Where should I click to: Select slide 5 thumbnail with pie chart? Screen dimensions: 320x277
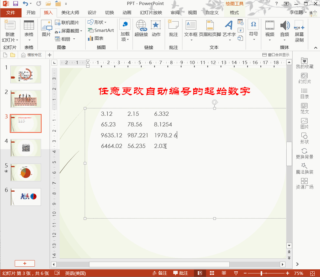25,172
